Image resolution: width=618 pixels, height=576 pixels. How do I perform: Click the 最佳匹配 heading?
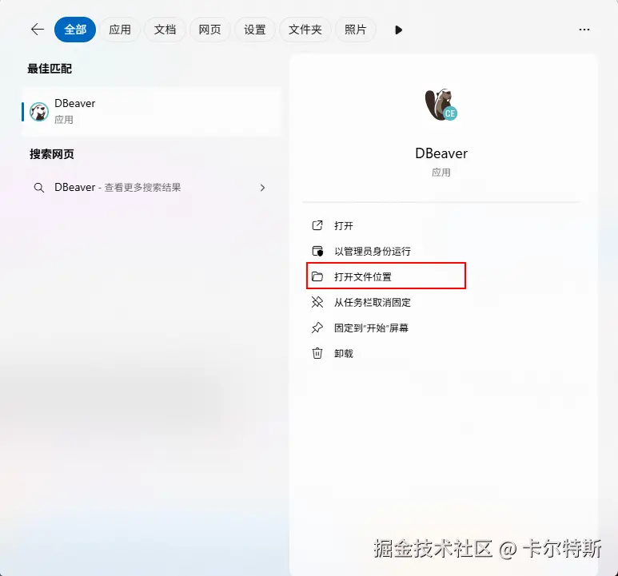50,69
